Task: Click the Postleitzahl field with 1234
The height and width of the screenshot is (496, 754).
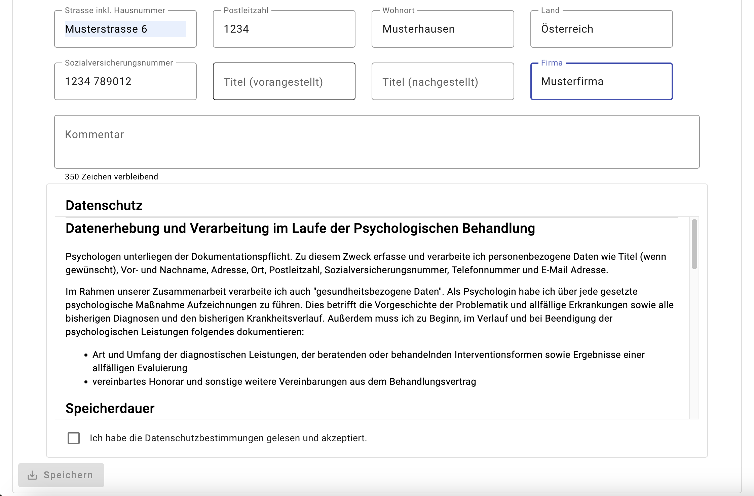Action: 284,29
